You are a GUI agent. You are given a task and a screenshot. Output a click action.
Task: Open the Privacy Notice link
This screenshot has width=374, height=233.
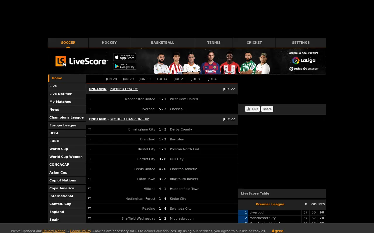pyautogui.click(x=54, y=231)
